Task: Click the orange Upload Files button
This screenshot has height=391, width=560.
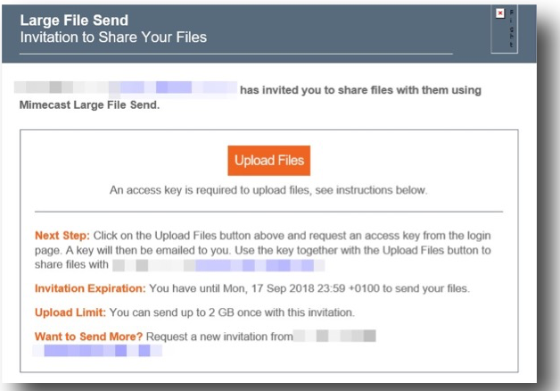Action: (x=268, y=161)
